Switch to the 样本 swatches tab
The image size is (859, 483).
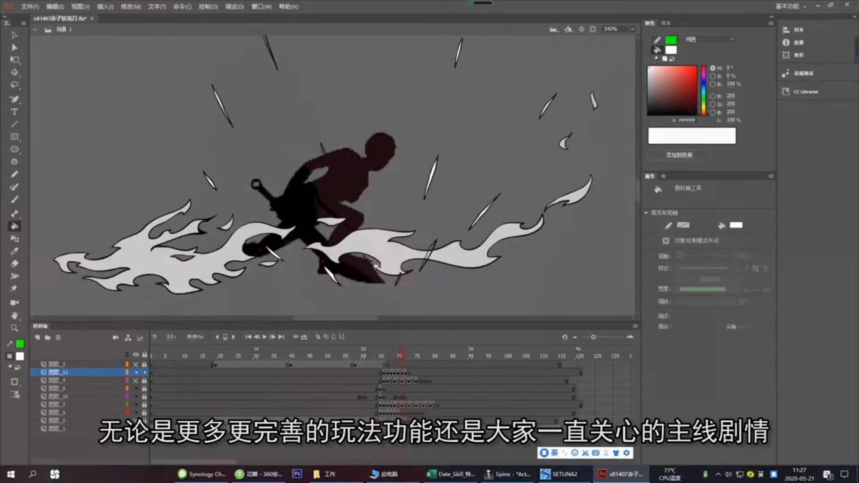pyautogui.click(x=666, y=23)
